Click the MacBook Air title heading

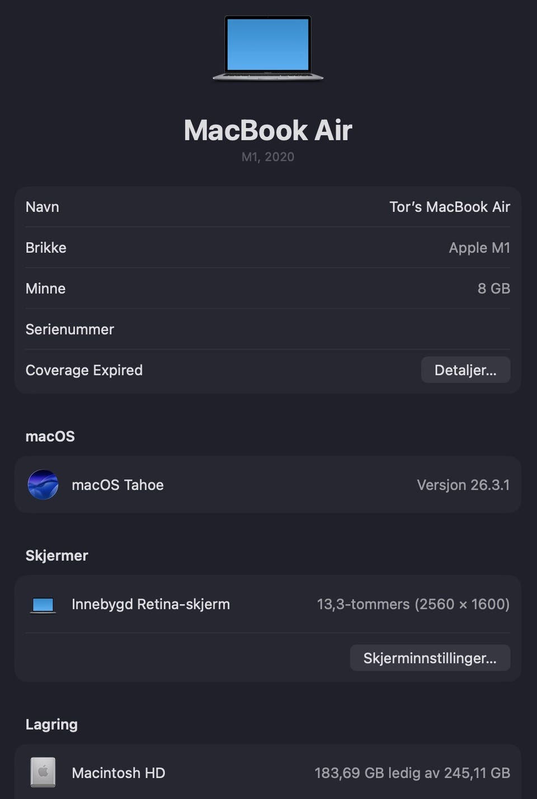268,130
